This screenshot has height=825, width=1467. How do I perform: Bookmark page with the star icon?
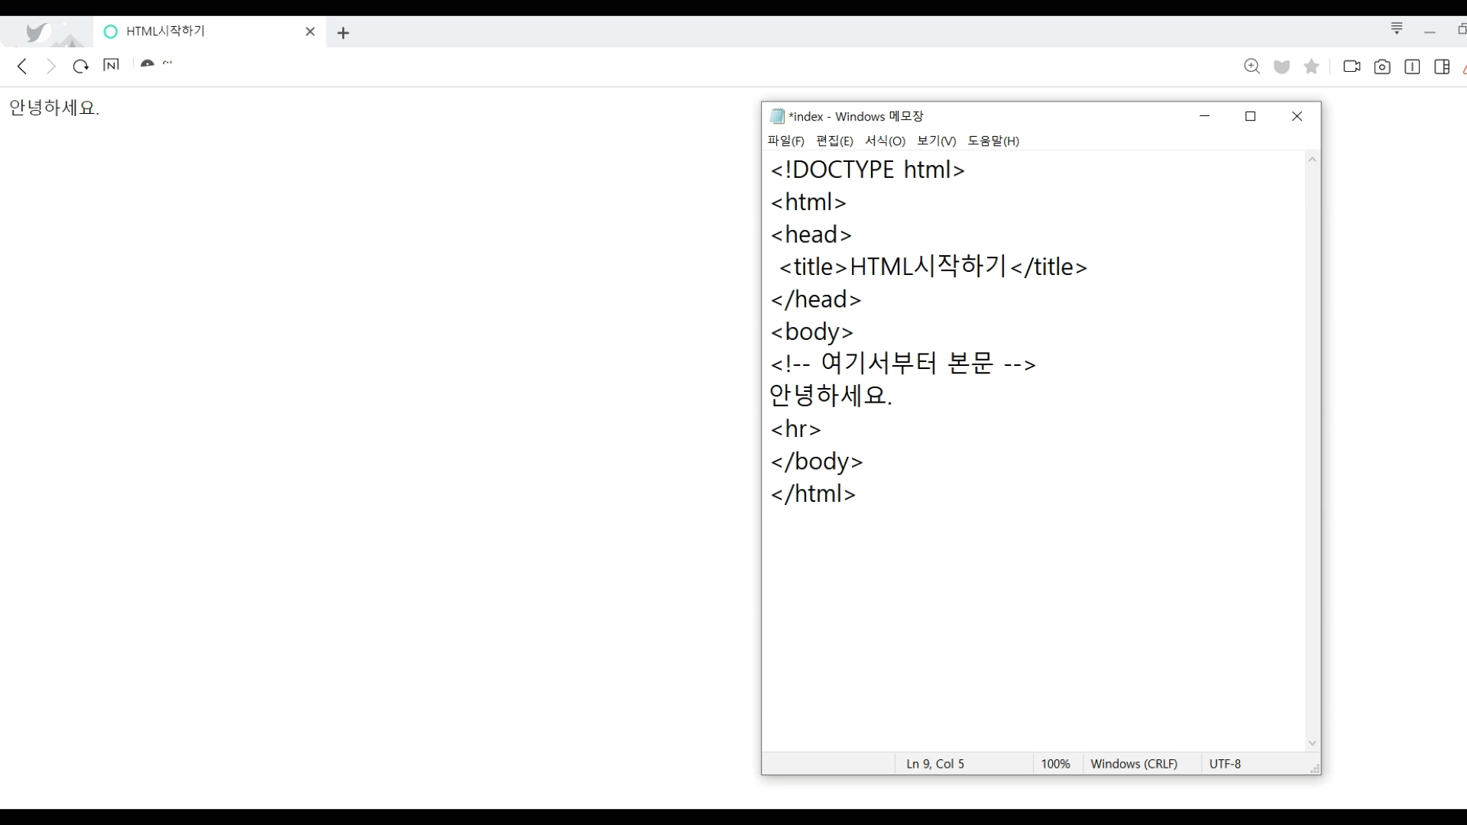click(x=1312, y=66)
